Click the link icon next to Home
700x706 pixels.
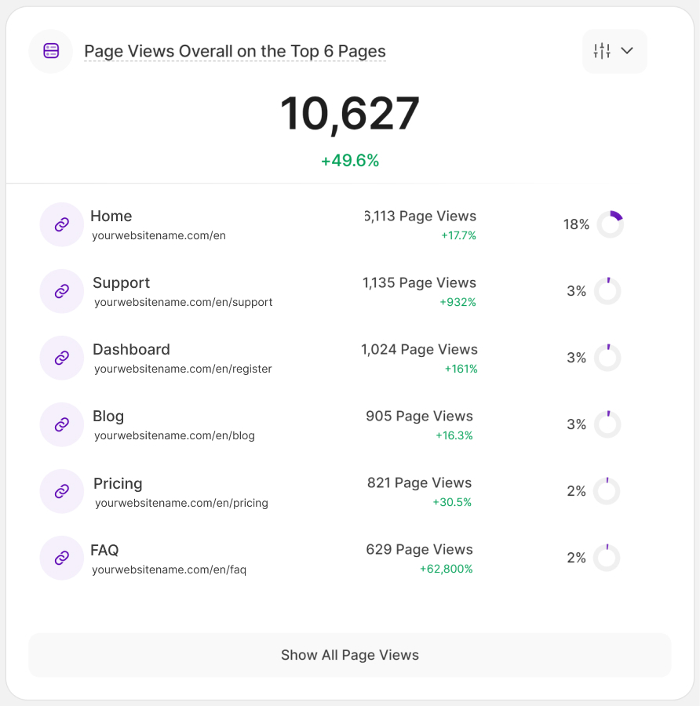click(61, 224)
